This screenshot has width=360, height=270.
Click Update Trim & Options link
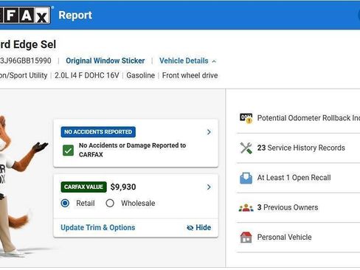(x=98, y=227)
